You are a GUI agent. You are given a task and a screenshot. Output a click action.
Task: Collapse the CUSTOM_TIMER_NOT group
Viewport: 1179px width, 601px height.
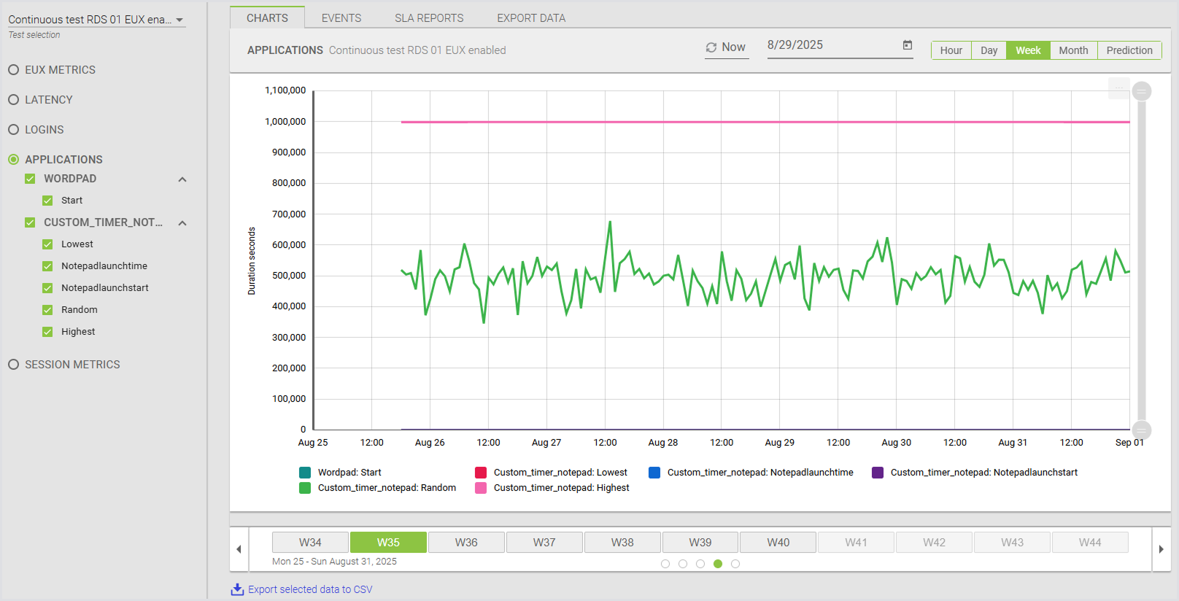coord(182,223)
